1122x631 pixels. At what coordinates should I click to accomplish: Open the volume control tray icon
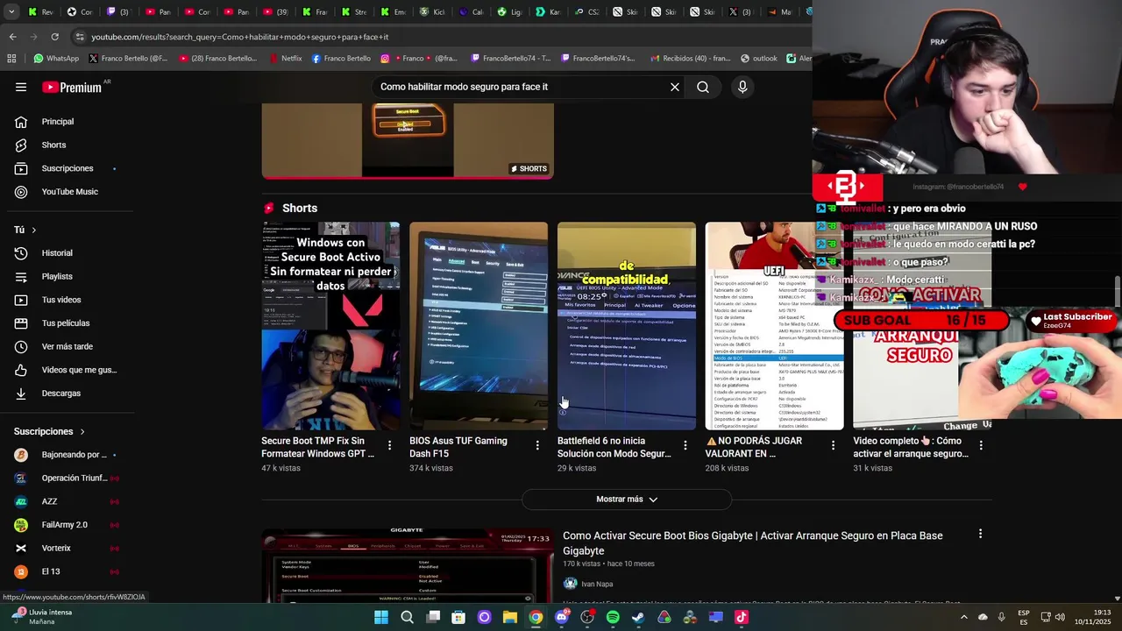click(x=1059, y=617)
